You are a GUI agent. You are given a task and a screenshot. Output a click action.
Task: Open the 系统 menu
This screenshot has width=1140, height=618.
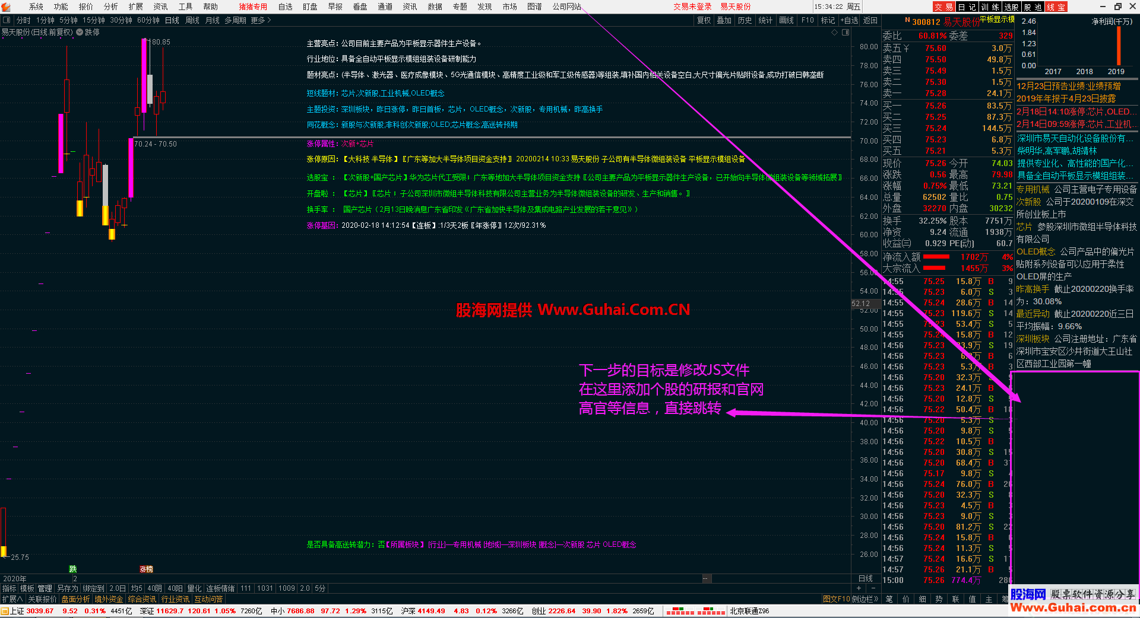[36, 7]
